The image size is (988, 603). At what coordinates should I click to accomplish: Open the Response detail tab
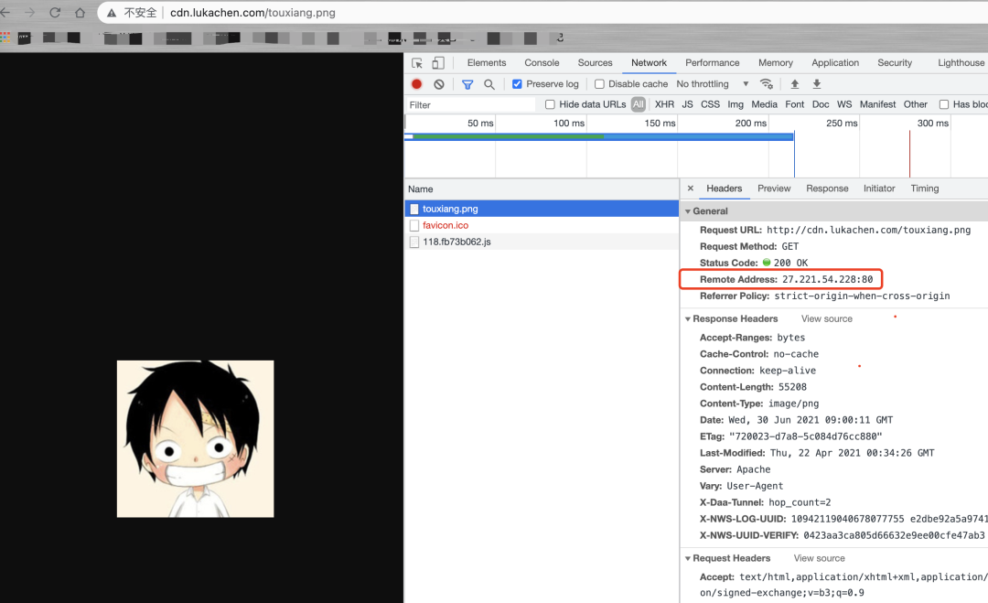pos(827,188)
